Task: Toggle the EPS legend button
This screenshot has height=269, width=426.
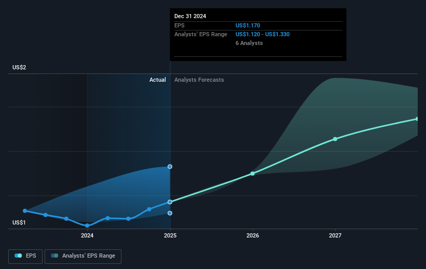Action: (25, 256)
